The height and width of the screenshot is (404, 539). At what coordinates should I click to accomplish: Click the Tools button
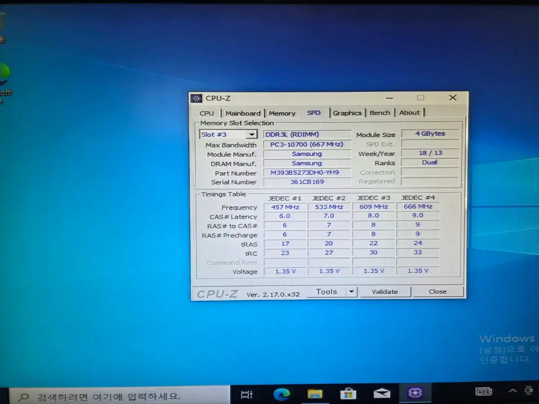pos(327,292)
